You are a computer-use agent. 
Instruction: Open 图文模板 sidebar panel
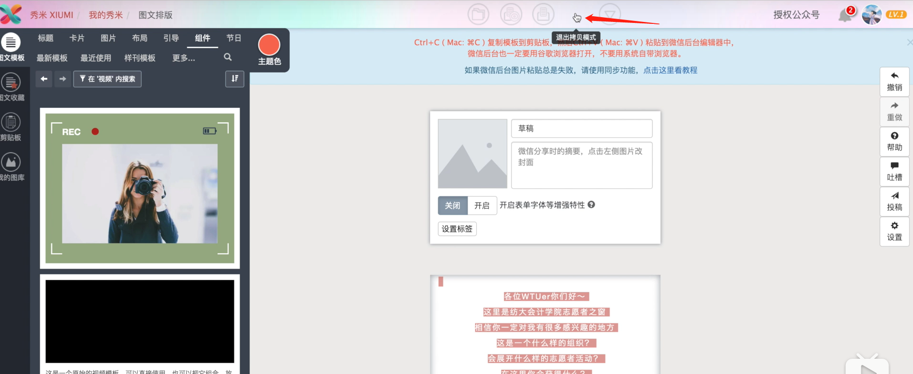(x=11, y=48)
